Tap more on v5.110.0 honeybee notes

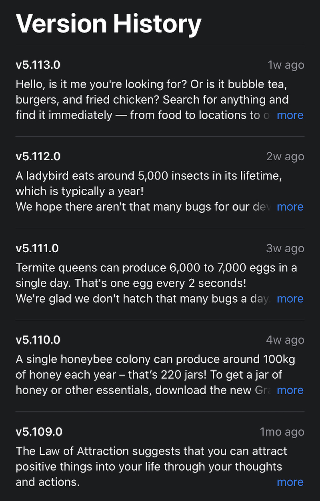coord(290,390)
